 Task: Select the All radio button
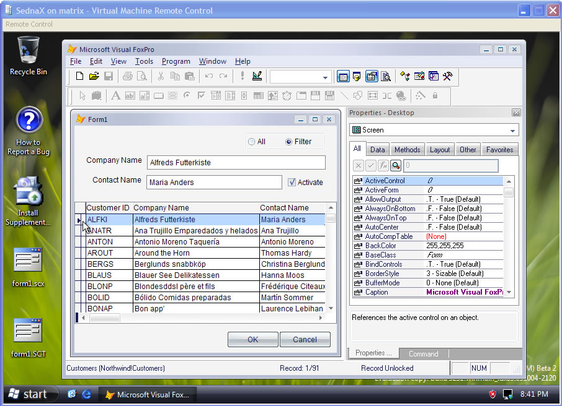click(257, 142)
